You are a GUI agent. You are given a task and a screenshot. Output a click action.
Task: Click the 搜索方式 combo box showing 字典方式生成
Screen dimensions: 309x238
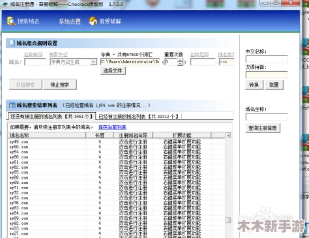[73, 62]
